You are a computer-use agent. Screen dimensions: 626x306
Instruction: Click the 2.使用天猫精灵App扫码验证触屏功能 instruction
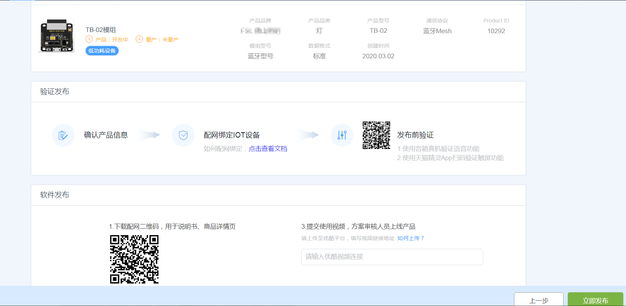[450, 158]
